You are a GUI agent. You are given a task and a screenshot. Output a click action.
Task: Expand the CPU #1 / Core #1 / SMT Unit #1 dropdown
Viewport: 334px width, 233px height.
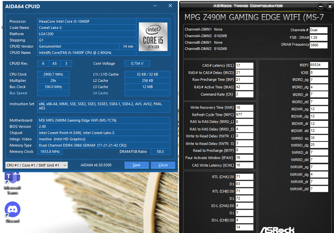click(x=37, y=165)
